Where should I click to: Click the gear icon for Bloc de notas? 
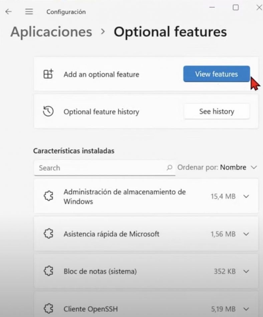coord(49,271)
